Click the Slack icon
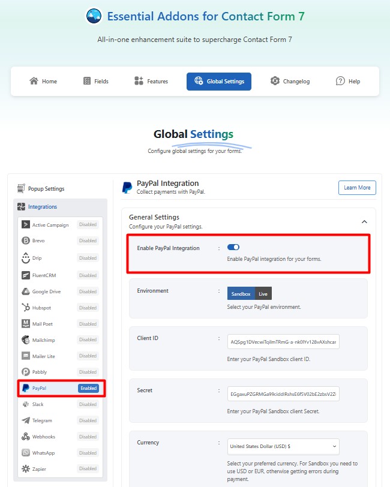The image size is (390, 487). coord(26,404)
